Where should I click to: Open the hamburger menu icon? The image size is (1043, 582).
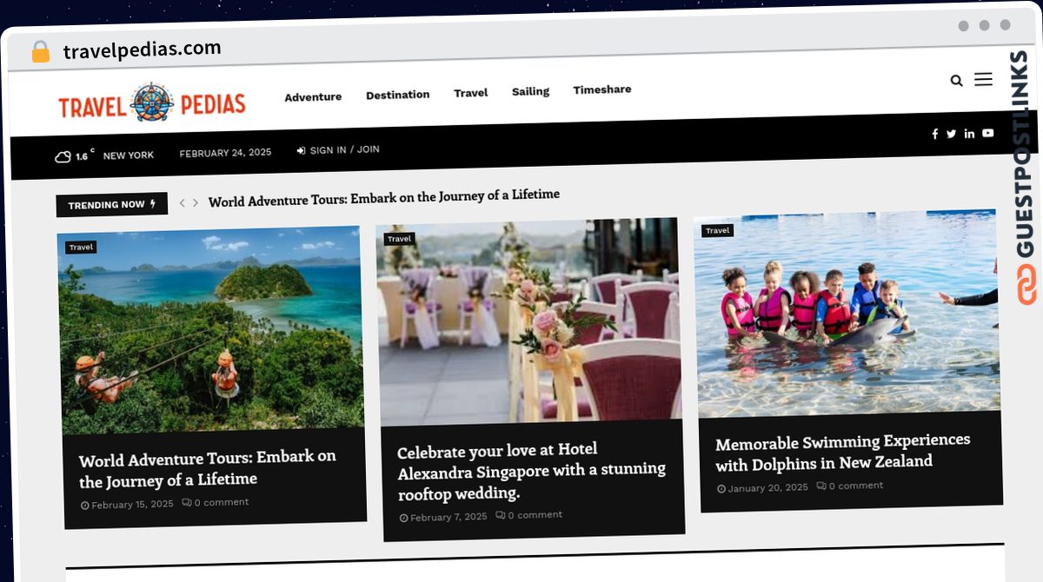[983, 79]
